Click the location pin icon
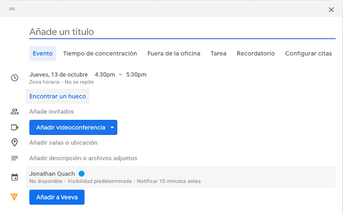The width and height of the screenshot is (343, 214). point(14,143)
